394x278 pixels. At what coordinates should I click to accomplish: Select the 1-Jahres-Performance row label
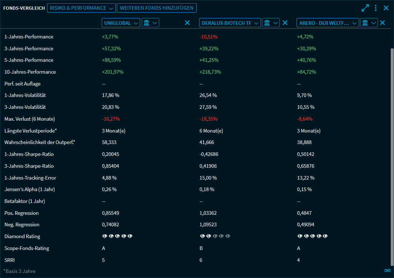[29, 37]
